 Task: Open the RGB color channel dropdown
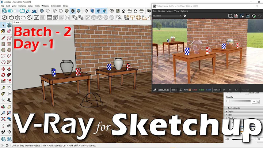pos(167,16)
